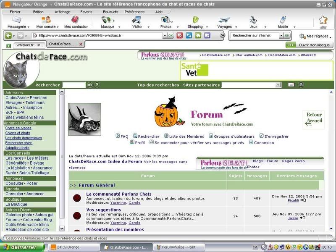The height and width of the screenshot is (252, 336).
Task: Click the Mes réglages gear icon
Action: (x=302, y=36)
